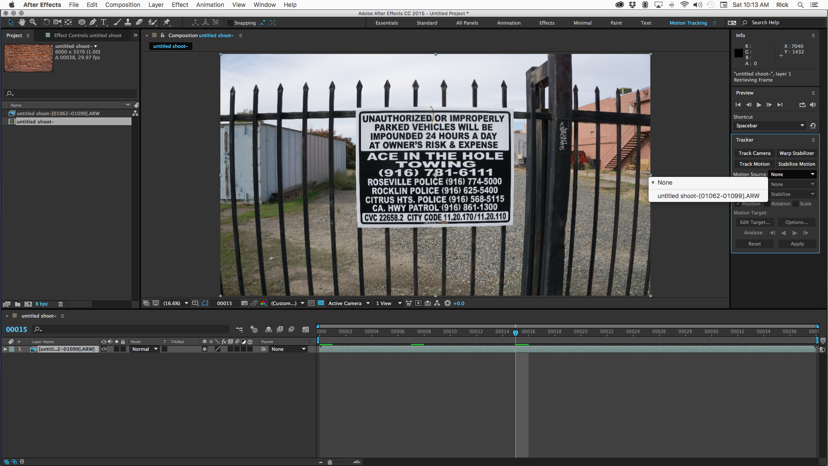Click layer 1 label color swatch
828x466 pixels.
pos(12,349)
